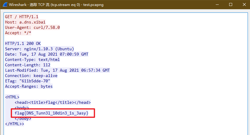Image resolution: width=250 pixels, height=135 pixels.
Task: Click the 'GET / HTTP/1.1' request line
Action: click(x=22, y=17)
